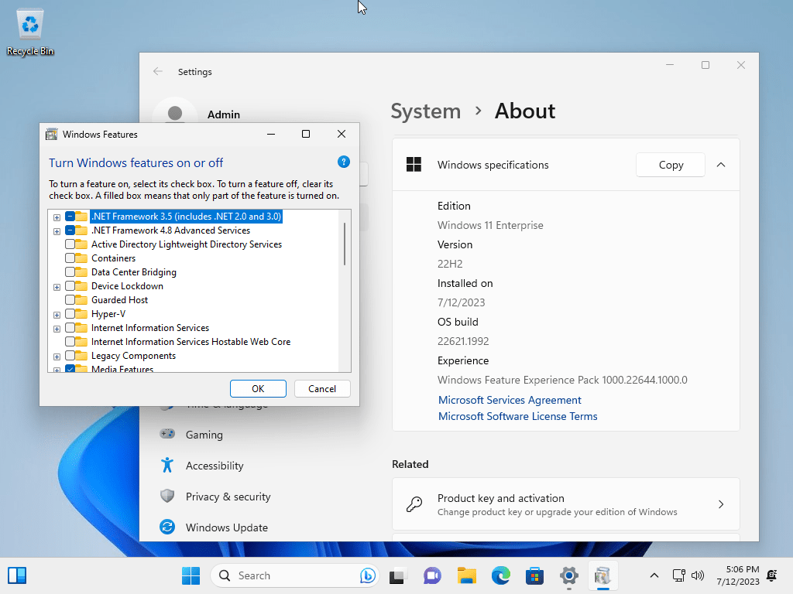This screenshot has height=594, width=793.
Task: Open the Accessibility settings category
Action: (x=215, y=465)
